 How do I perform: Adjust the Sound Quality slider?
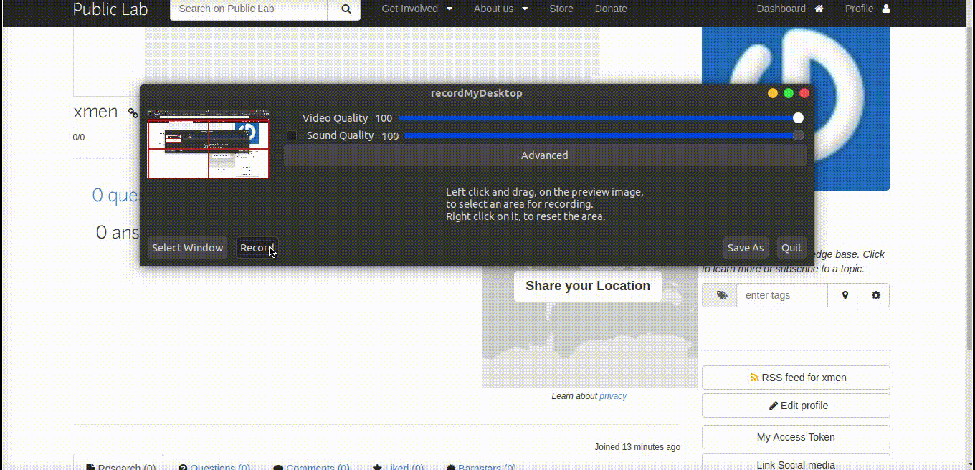coord(604,135)
